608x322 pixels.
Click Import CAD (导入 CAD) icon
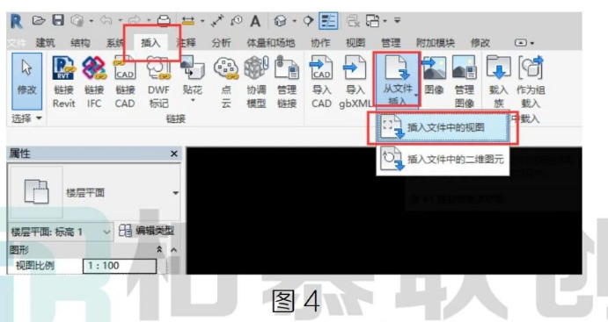(321, 82)
